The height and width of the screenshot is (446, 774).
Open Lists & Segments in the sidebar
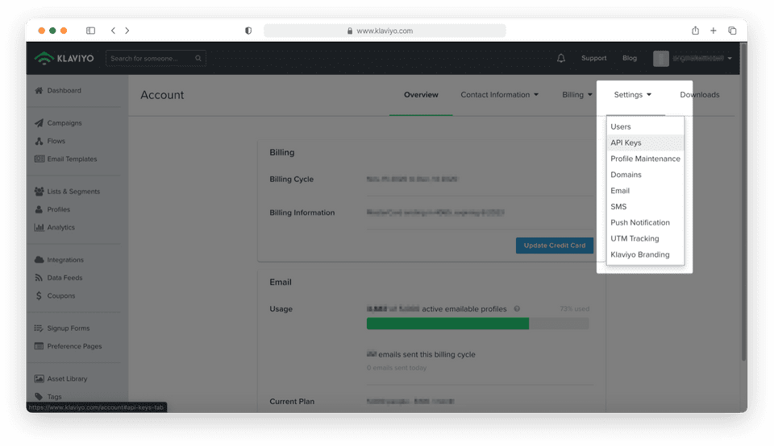coord(73,192)
